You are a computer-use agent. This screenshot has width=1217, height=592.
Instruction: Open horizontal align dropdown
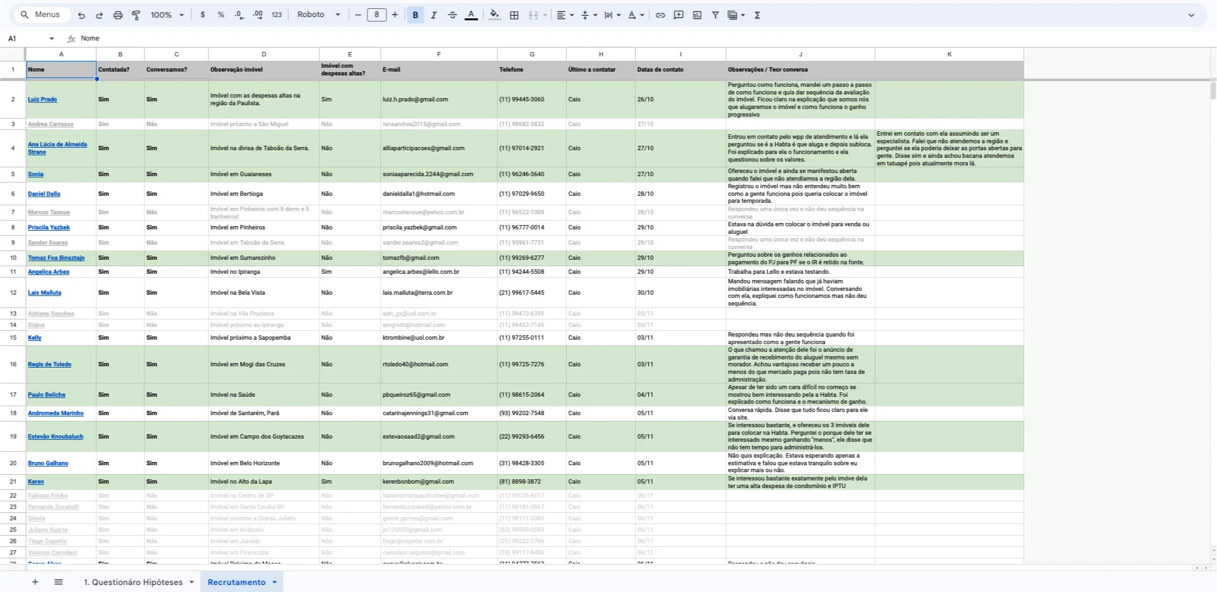coord(564,15)
